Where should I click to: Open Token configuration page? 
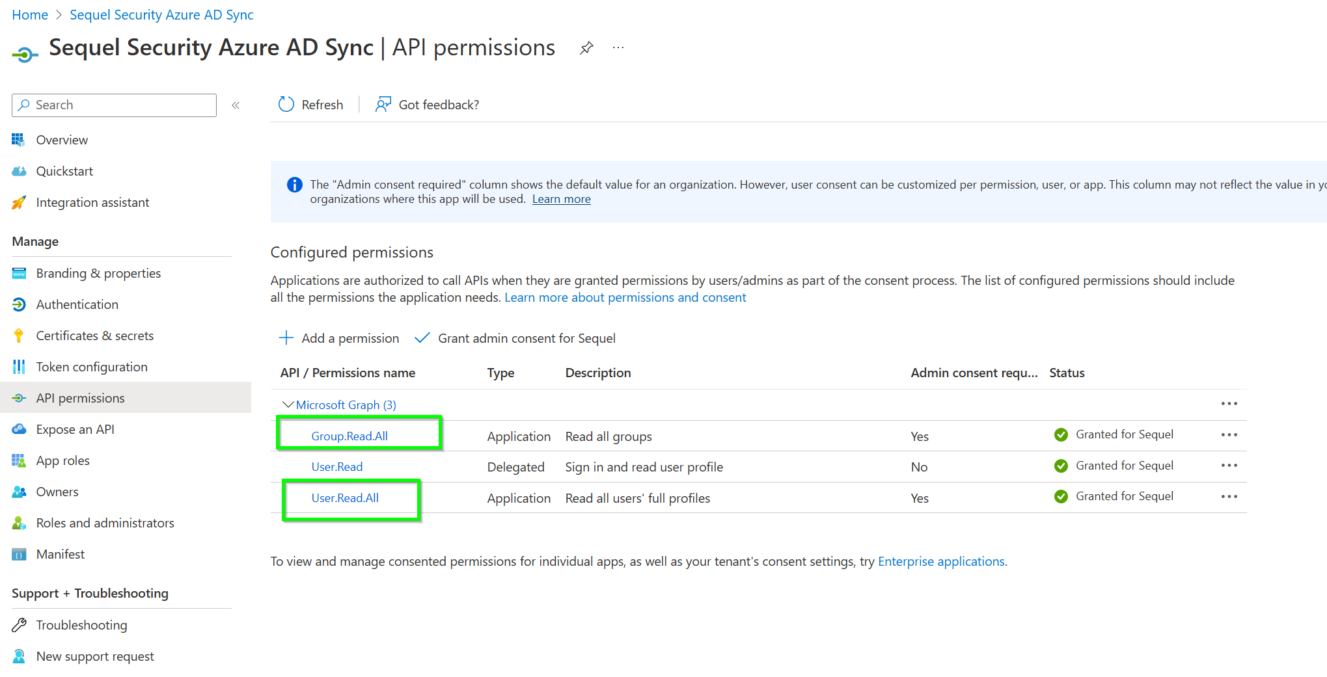click(x=92, y=367)
